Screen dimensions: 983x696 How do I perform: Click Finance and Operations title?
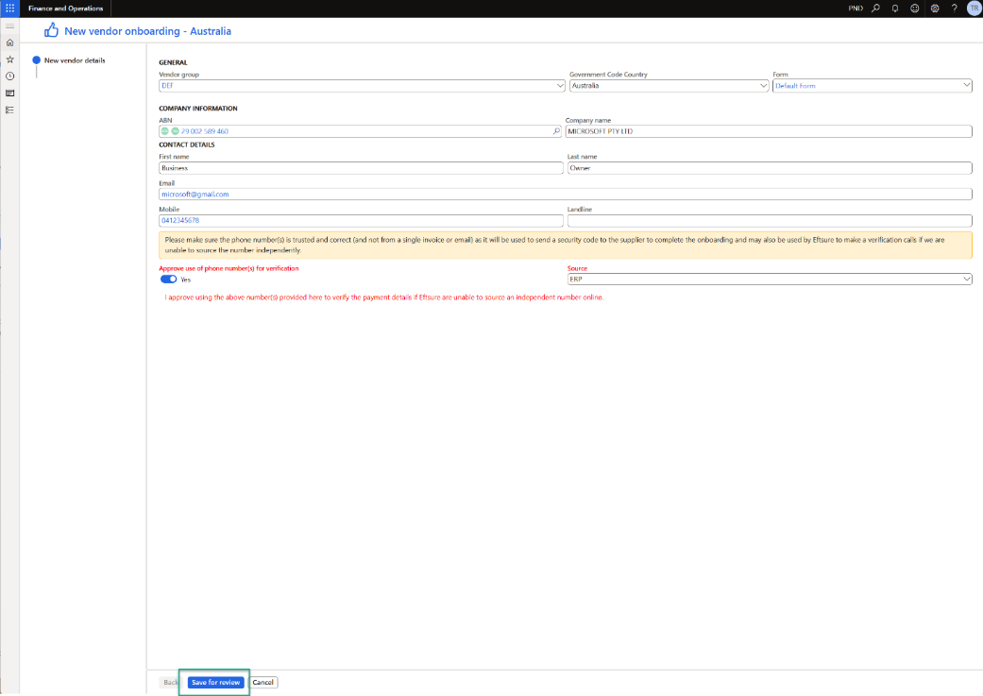pyautogui.click(x=65, y=8)
